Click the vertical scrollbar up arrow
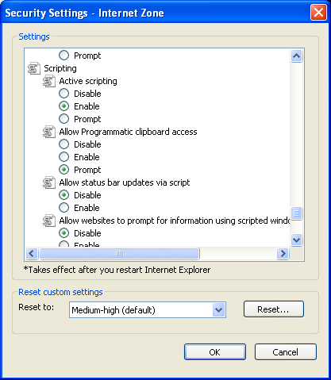331x380 pixels. (296, 56)
